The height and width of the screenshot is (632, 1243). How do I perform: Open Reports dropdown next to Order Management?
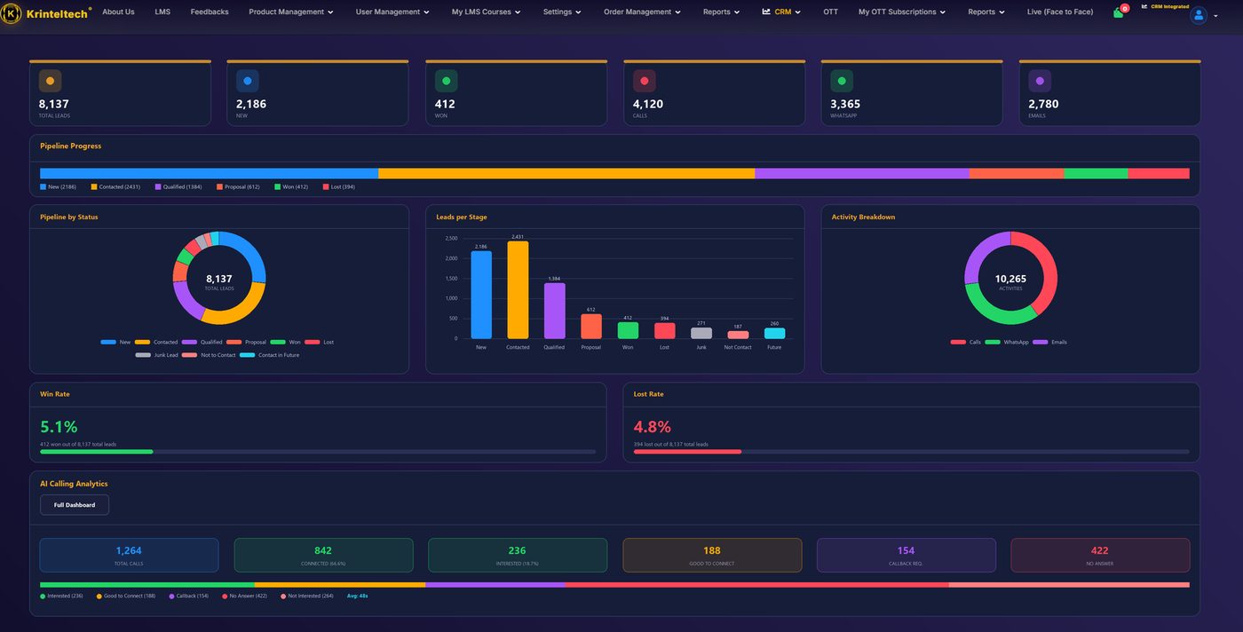pyautogui.click(x=722, y=12)
